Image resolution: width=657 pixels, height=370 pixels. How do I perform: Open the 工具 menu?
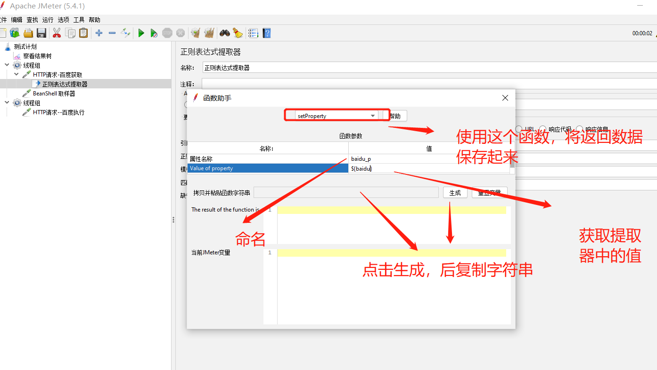tap(79, 20)
